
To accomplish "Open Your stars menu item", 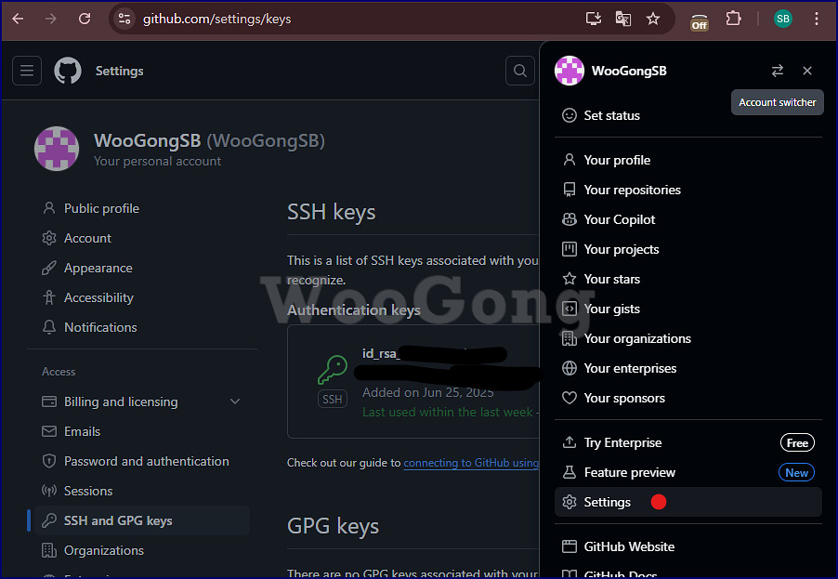I will pos(688,279).
